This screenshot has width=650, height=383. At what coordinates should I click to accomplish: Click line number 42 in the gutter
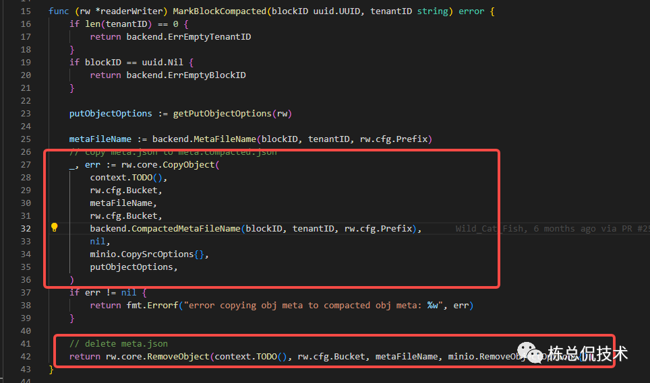[26, 356]
